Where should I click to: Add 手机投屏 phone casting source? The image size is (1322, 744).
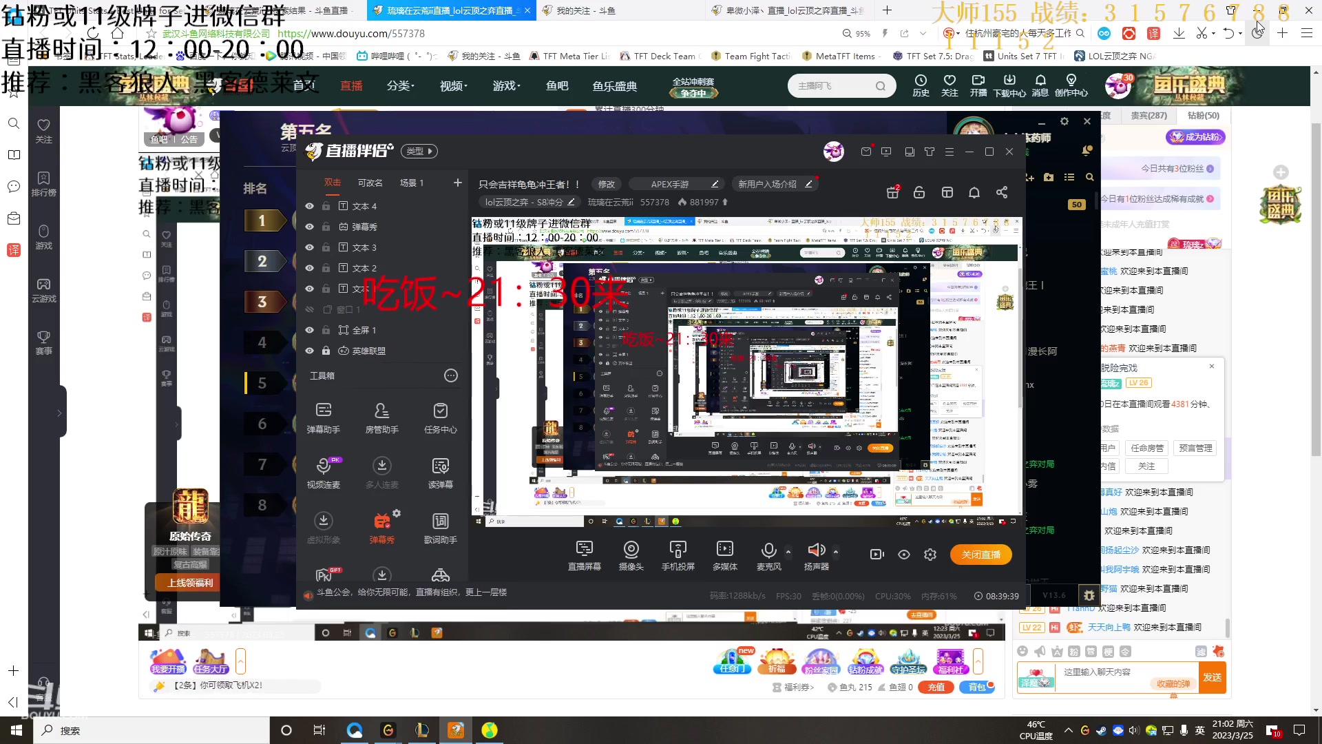point(678,555)
